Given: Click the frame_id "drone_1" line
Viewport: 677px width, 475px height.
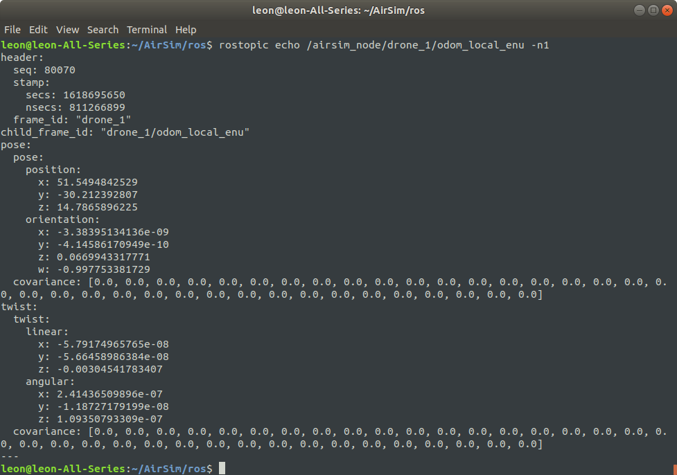Looking at the screenshot, I should click(72, 120).
